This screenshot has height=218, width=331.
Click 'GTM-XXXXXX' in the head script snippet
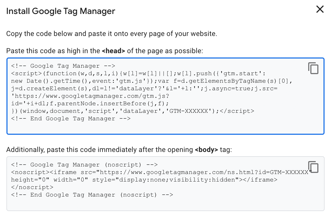(189, 111)
